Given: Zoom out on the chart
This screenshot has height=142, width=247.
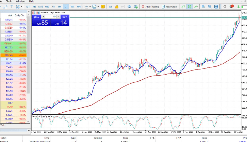Looking at the screenshot, I should [x=210, y=6].
